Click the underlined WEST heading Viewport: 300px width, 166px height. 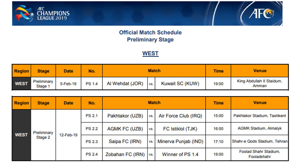coord(150,53)
